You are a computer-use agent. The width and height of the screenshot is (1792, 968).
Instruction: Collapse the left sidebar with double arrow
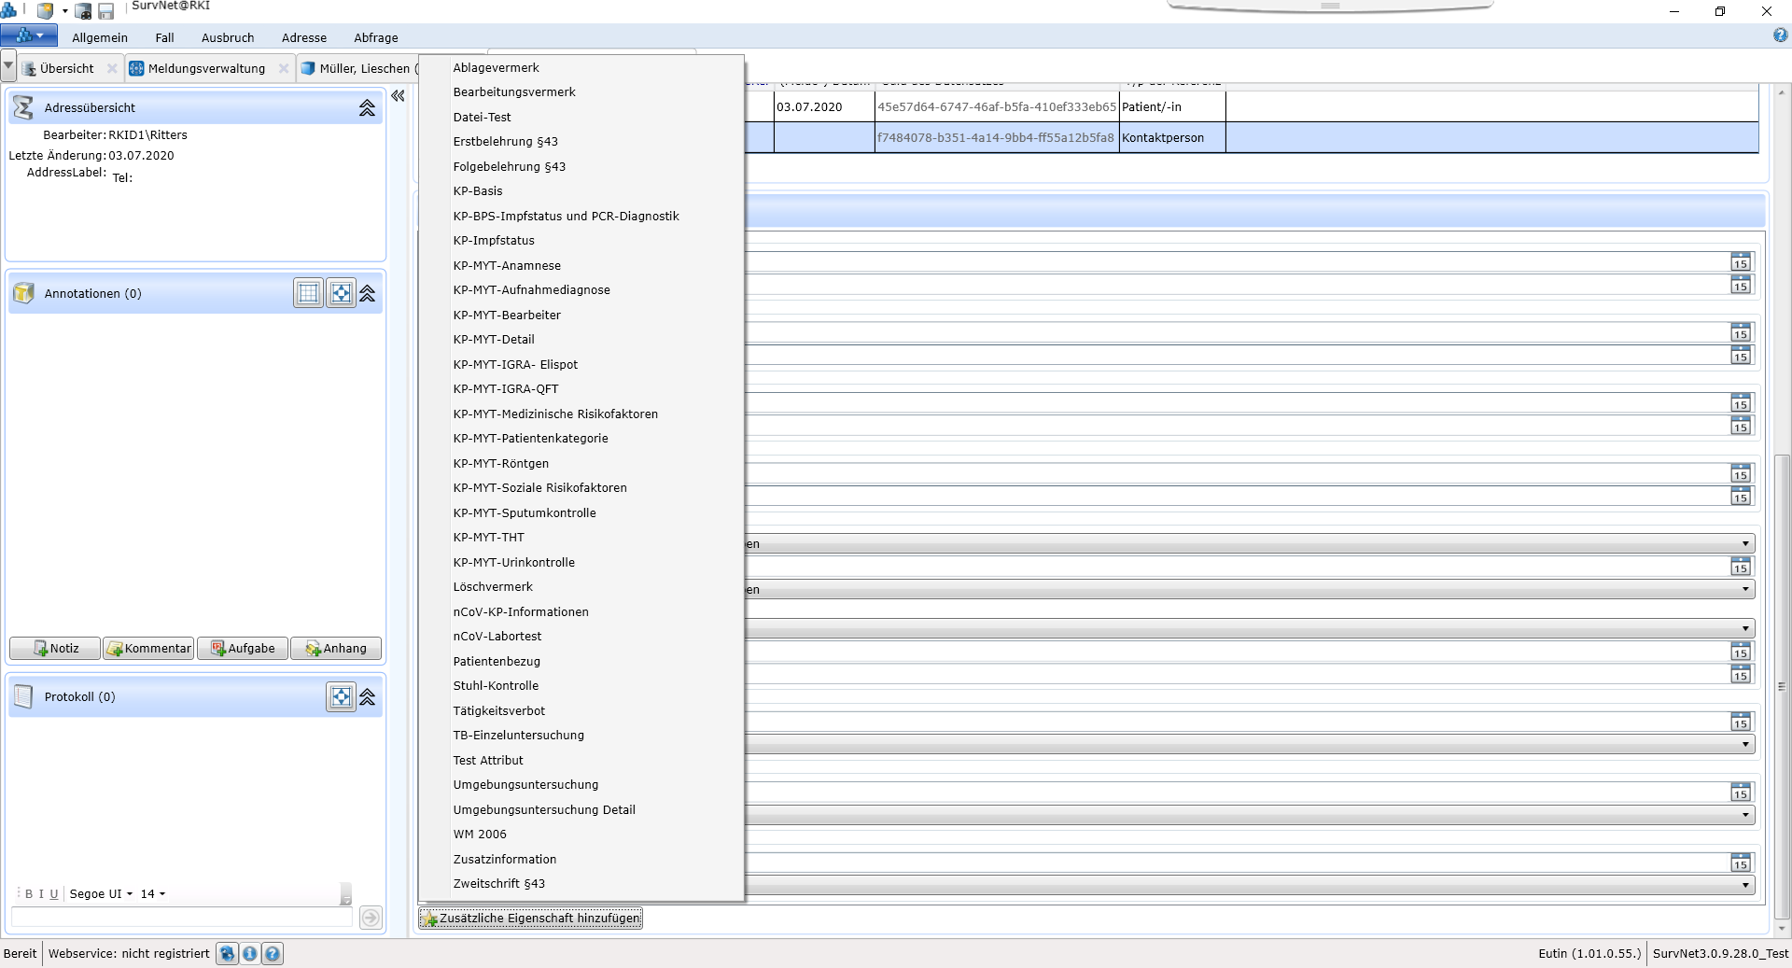pyautogui.click(x=399, y=96)
